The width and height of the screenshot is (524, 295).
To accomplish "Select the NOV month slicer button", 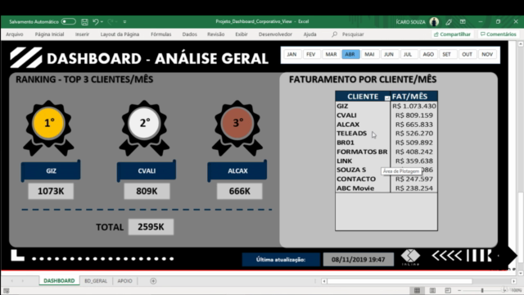I will pos(487,54).
